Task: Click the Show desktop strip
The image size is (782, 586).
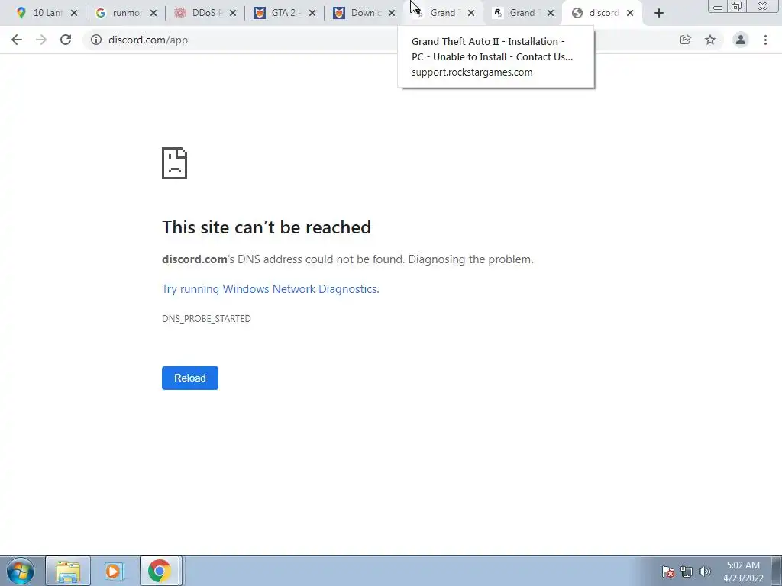Action: click(x=776, y=571)
